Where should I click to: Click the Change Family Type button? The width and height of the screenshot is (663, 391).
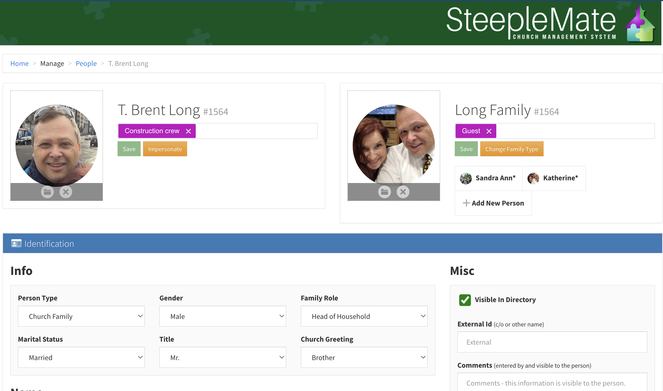pyautogui.click(x=512, y=149)
